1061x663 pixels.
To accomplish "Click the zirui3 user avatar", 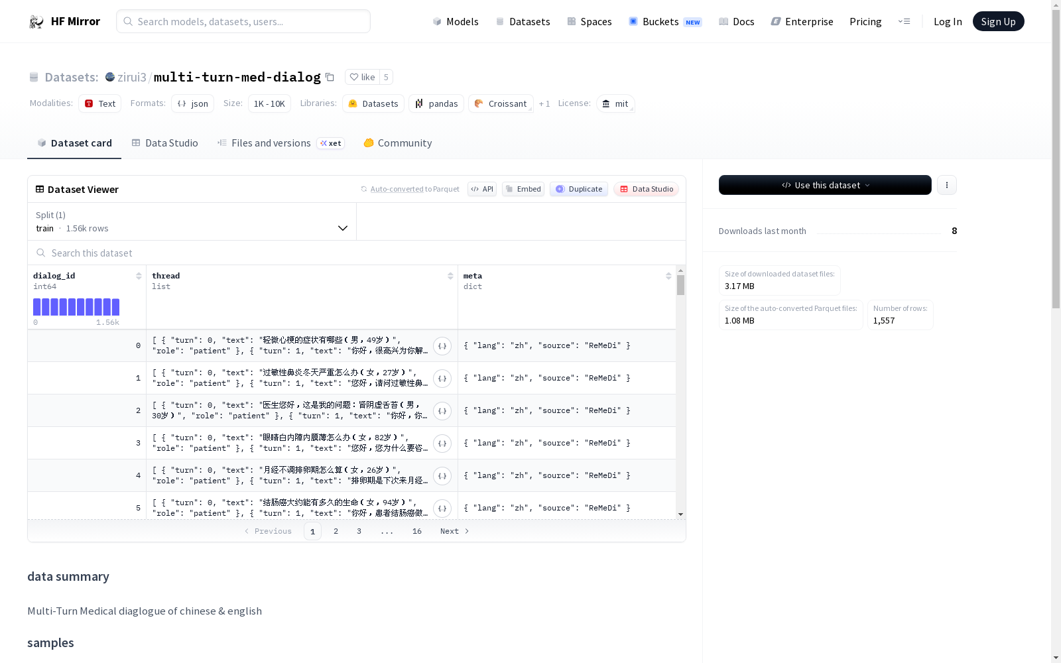I will pyautogui.click(x=110, y=77).
